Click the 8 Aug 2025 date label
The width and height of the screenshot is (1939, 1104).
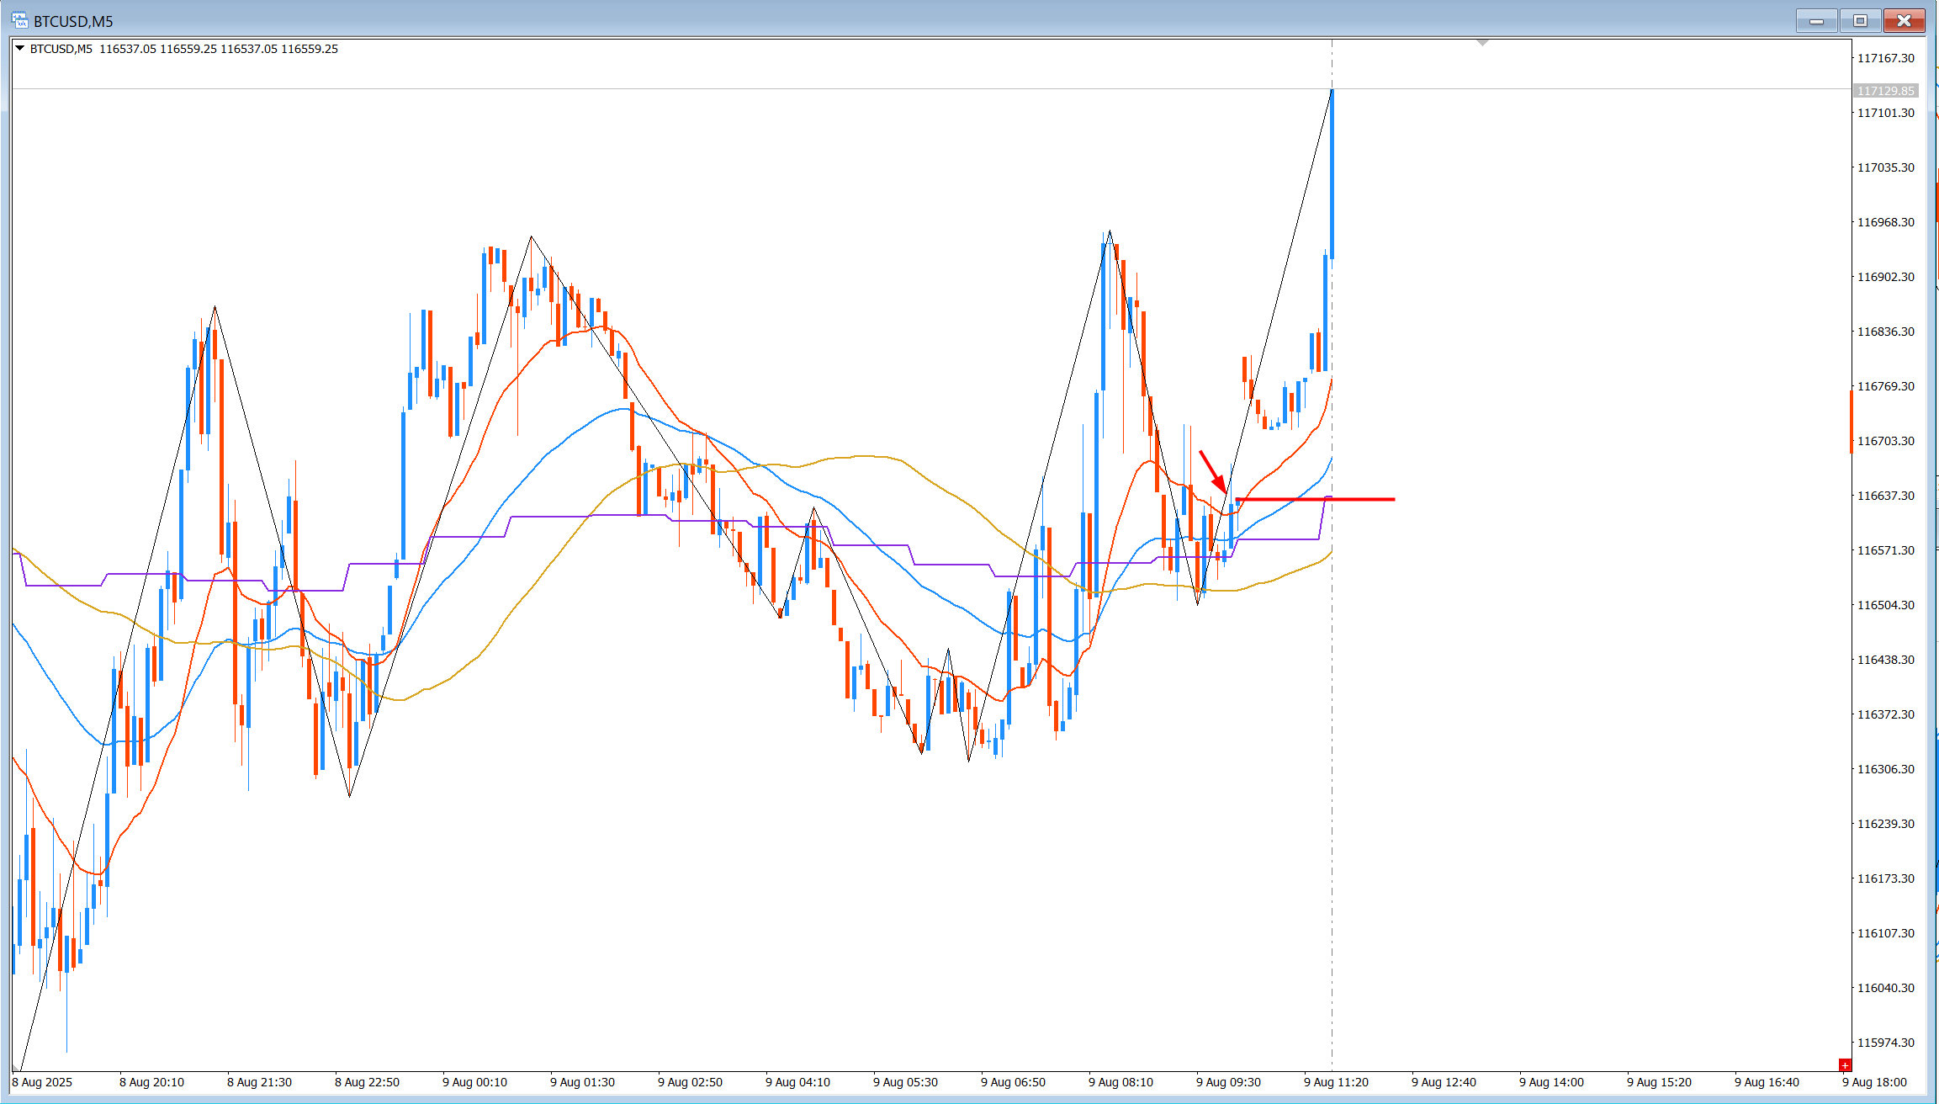tap(42, 1082)
